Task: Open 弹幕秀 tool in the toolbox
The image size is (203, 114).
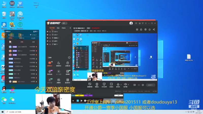Action: 59,81
